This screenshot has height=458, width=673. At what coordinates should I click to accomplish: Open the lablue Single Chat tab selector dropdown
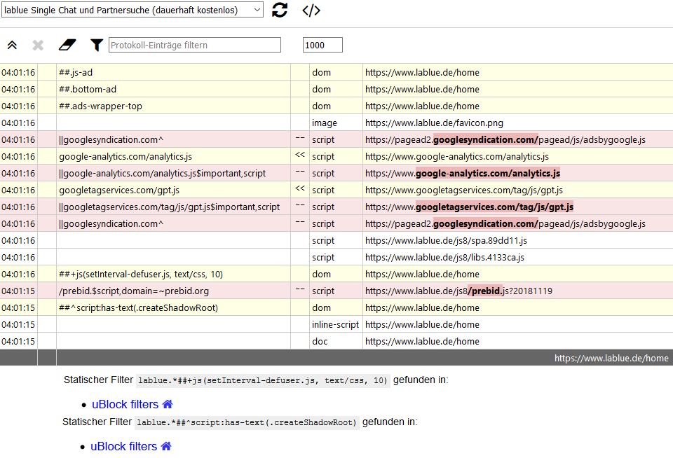coord(132,10)
